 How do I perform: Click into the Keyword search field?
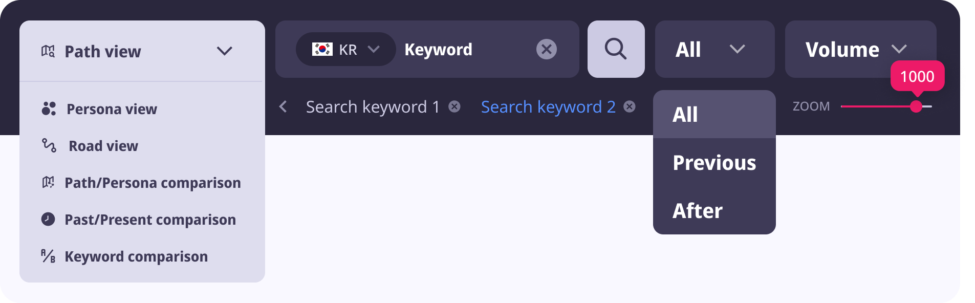point(466,49)
